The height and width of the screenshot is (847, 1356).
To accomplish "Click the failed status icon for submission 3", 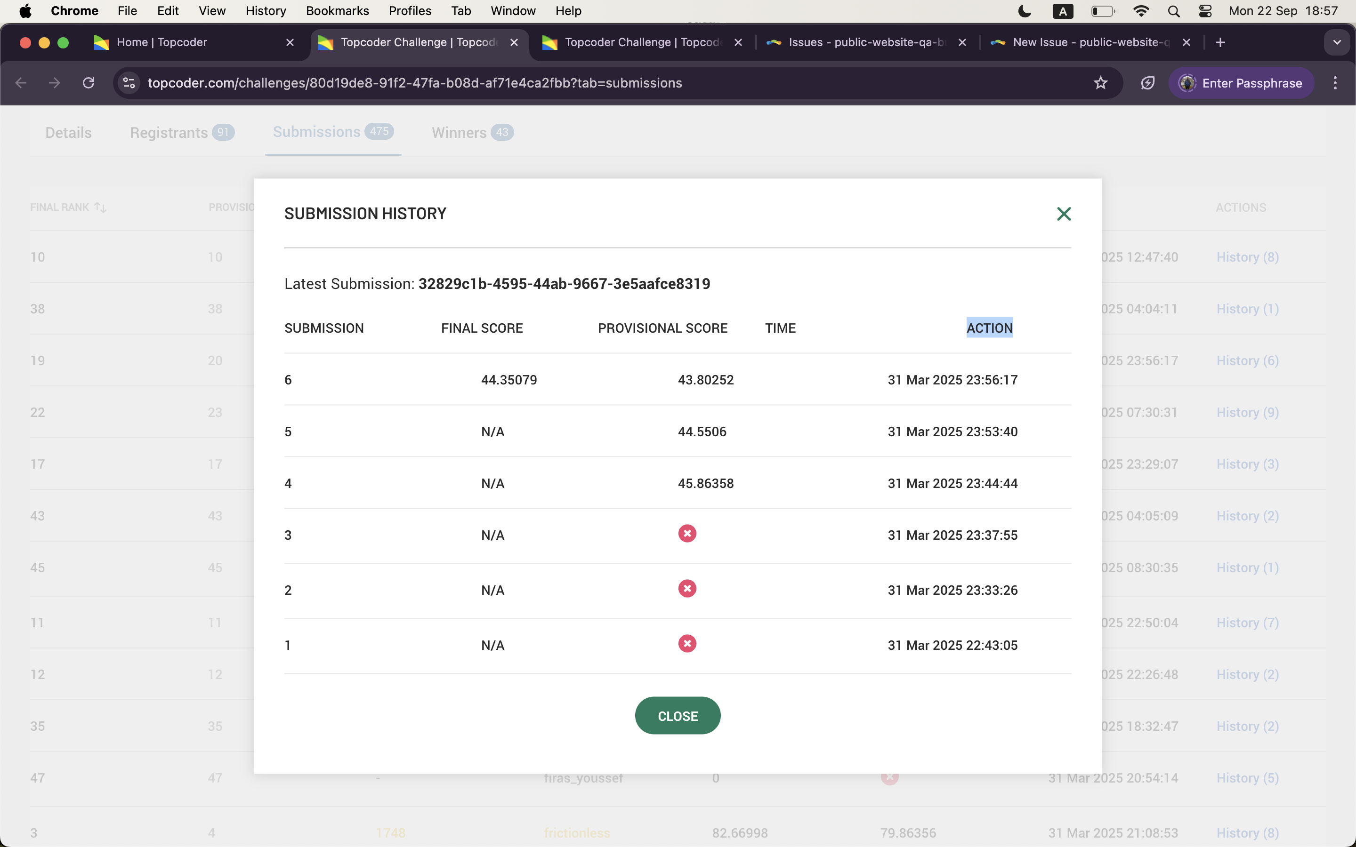I will 687,533.
